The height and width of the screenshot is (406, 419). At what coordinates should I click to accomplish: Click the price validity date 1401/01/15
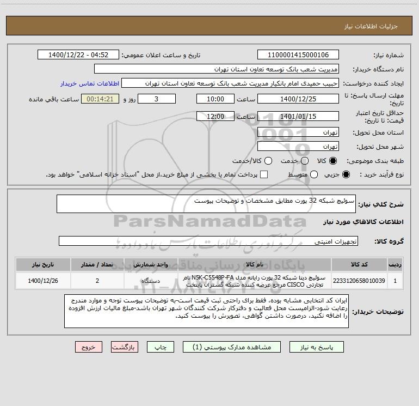click(298, 116)
